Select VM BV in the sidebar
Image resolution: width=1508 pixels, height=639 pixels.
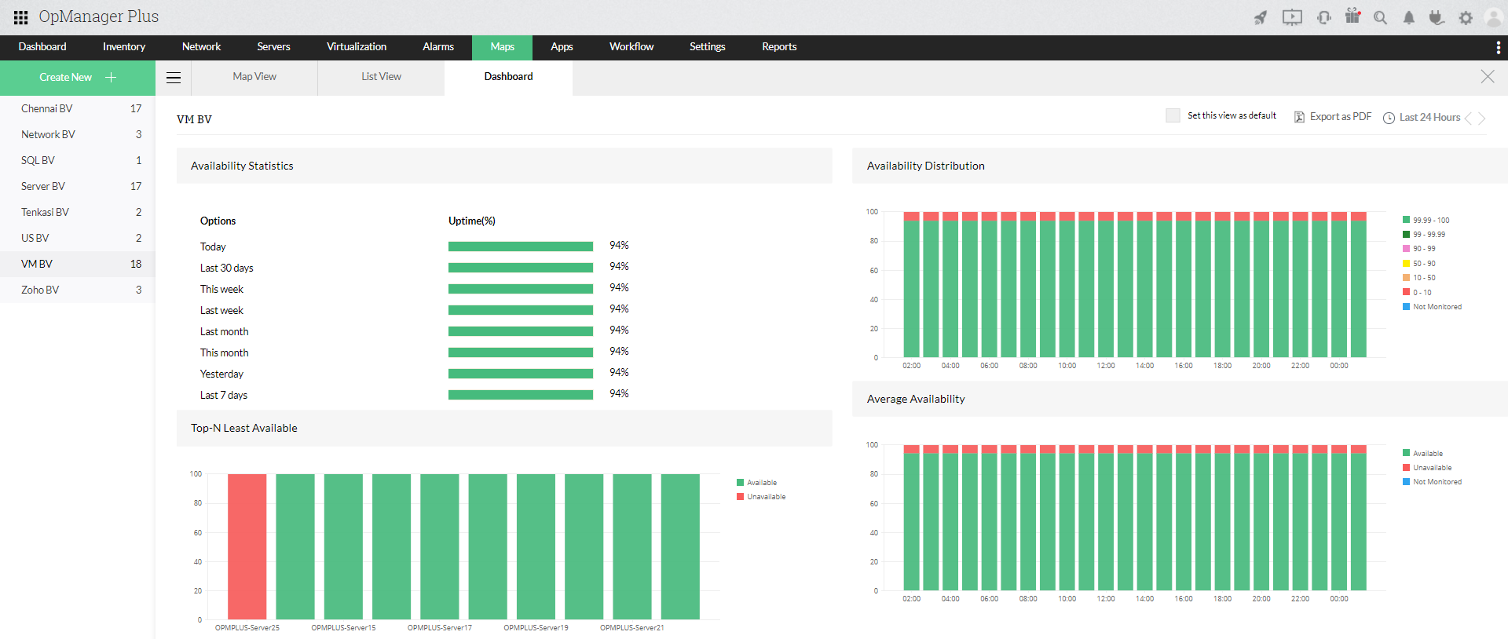(78, 264)
